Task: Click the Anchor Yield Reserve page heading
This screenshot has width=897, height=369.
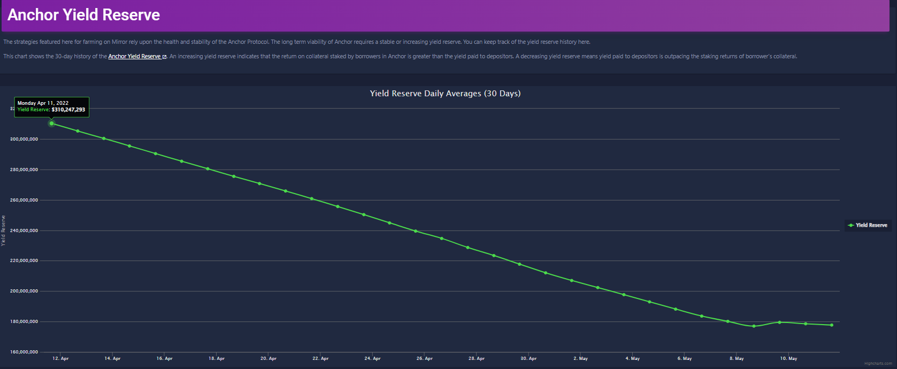Action: coord(83,15)
